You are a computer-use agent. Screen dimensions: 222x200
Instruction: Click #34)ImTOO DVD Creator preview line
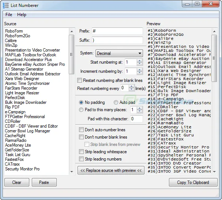click(x=174, y=163)
